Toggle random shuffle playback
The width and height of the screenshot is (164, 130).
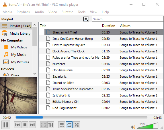coord(77,125)
